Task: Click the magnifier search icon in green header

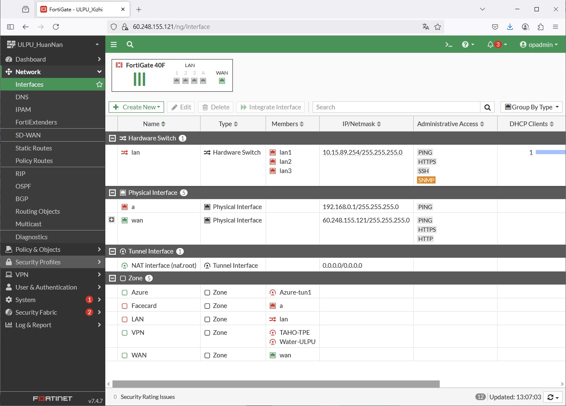Action: pos(130,44)
